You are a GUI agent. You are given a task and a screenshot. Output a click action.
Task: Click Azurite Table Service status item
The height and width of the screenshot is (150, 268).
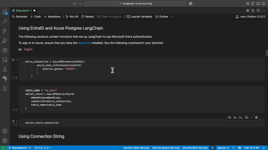[x=136, y=148]
